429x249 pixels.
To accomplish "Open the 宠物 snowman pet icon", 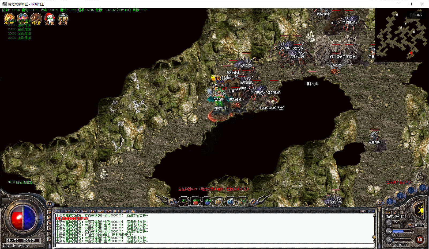I will click(x=49, y=19).
